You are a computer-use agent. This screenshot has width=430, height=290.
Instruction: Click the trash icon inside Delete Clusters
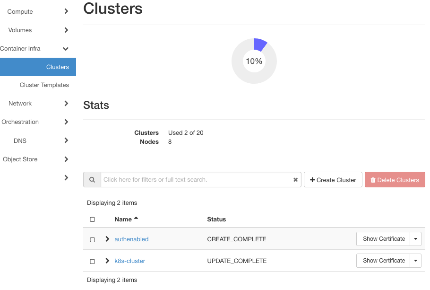[x=373, y=179]
